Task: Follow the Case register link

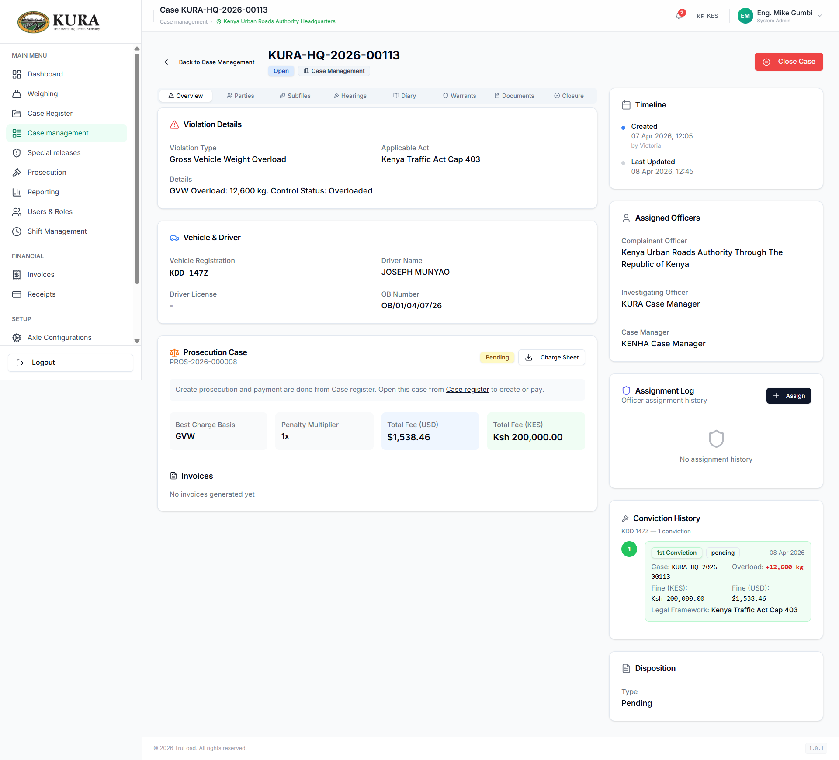Action: [468, 390]
